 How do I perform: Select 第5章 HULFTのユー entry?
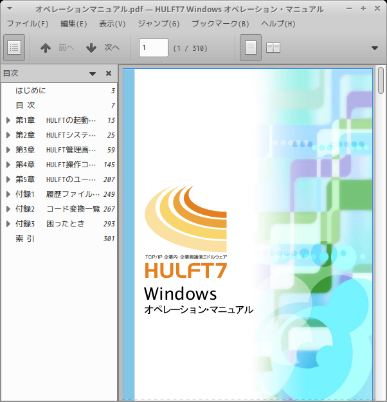pyautogui.click(x=59, y=179)
